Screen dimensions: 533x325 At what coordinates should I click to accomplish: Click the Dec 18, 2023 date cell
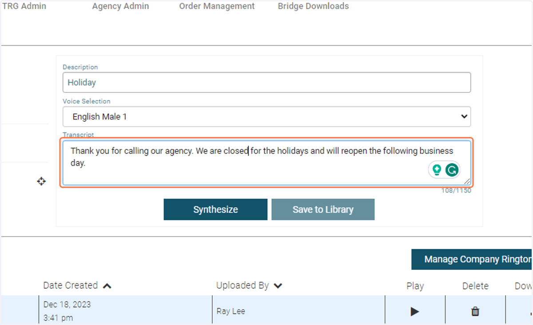pos(126,311)
